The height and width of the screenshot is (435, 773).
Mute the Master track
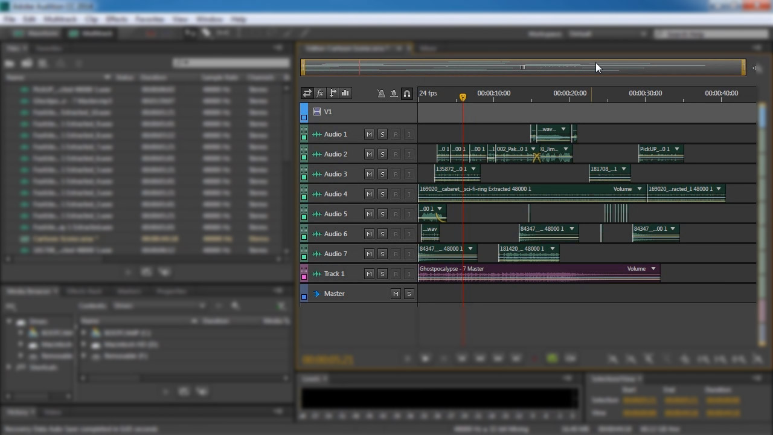pos(396,294)
